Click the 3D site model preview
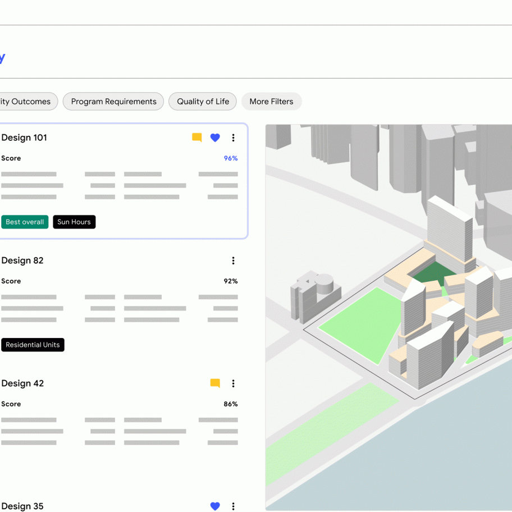This screenshot has height=512, width=512. click(388, 317)
